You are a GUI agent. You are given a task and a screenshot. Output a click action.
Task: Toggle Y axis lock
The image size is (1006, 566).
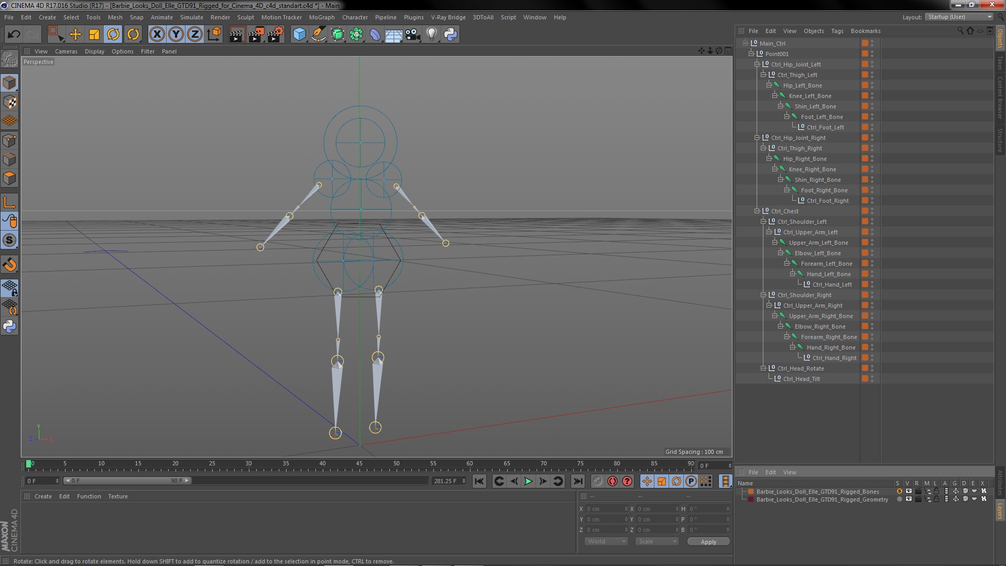point(176,35)
